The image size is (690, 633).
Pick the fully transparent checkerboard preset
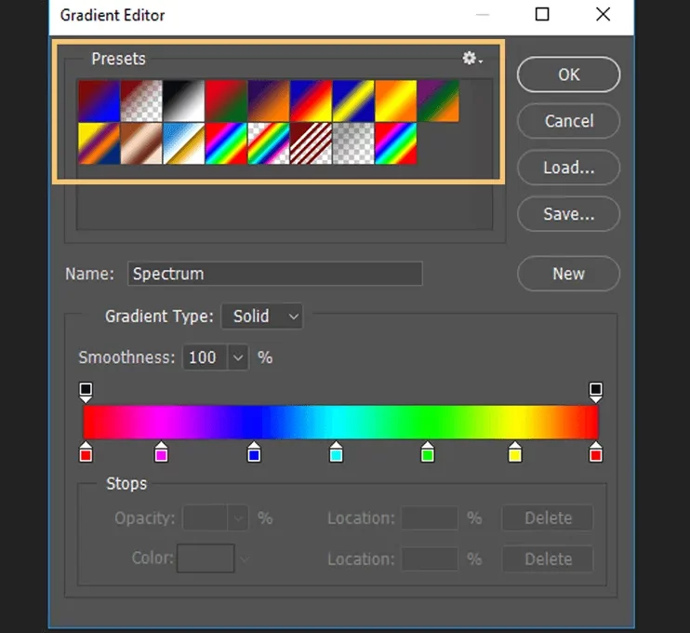(353, 143)
